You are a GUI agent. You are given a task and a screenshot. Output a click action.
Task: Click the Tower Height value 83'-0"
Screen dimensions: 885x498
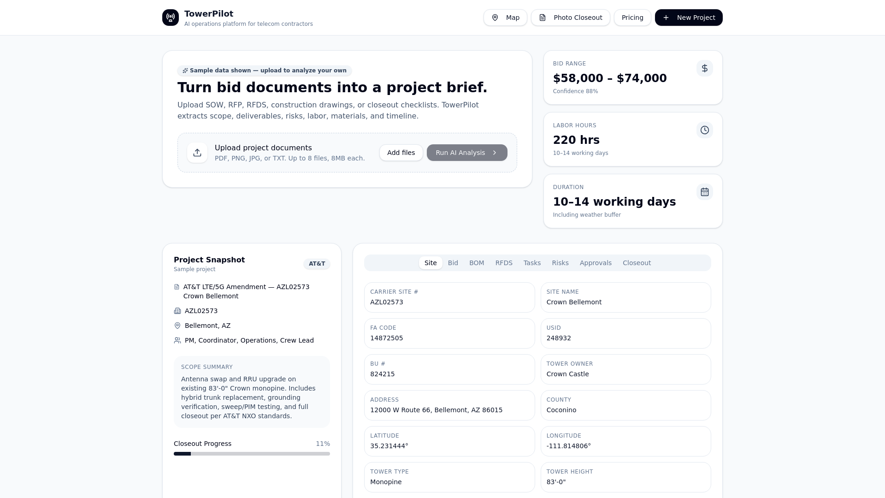[556, 482]
